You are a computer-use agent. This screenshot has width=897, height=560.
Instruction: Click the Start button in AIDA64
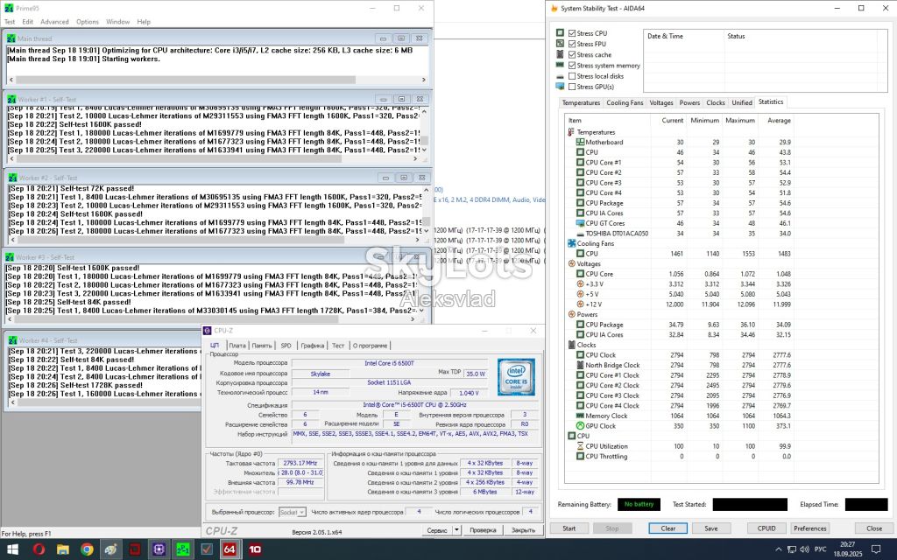pyautogui.click(x=569, y=528)
